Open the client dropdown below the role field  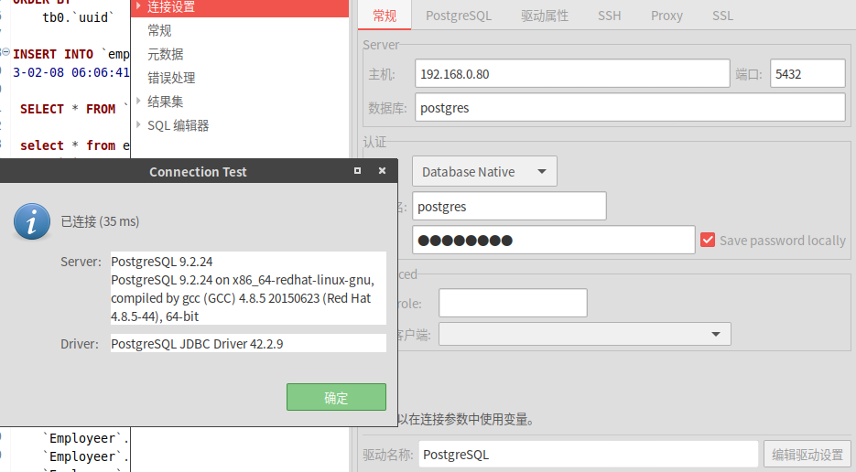click(x=585, y=334)
